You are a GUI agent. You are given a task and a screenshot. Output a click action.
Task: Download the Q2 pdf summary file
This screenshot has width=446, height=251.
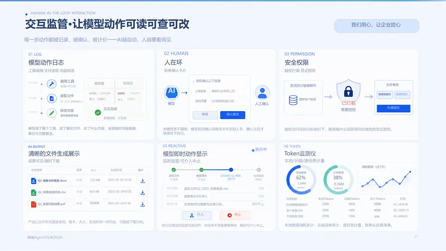pos(143,204)
